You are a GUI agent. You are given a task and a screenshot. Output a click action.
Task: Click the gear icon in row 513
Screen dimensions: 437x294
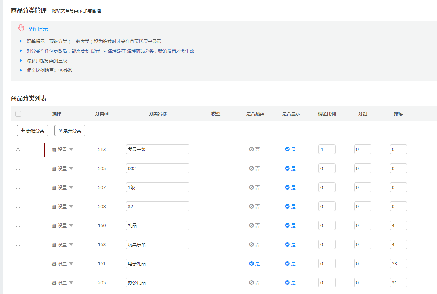click(x=54, y=150)
